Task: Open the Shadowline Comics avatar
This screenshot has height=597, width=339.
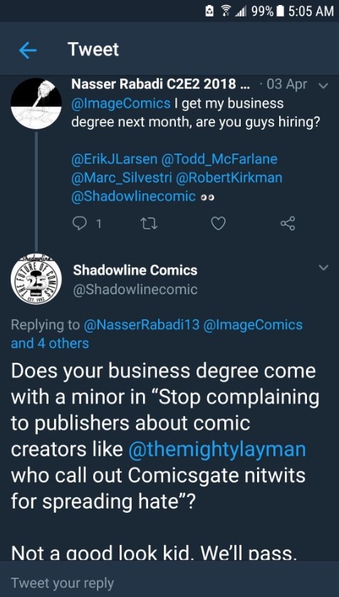Action: pos(36,281)
